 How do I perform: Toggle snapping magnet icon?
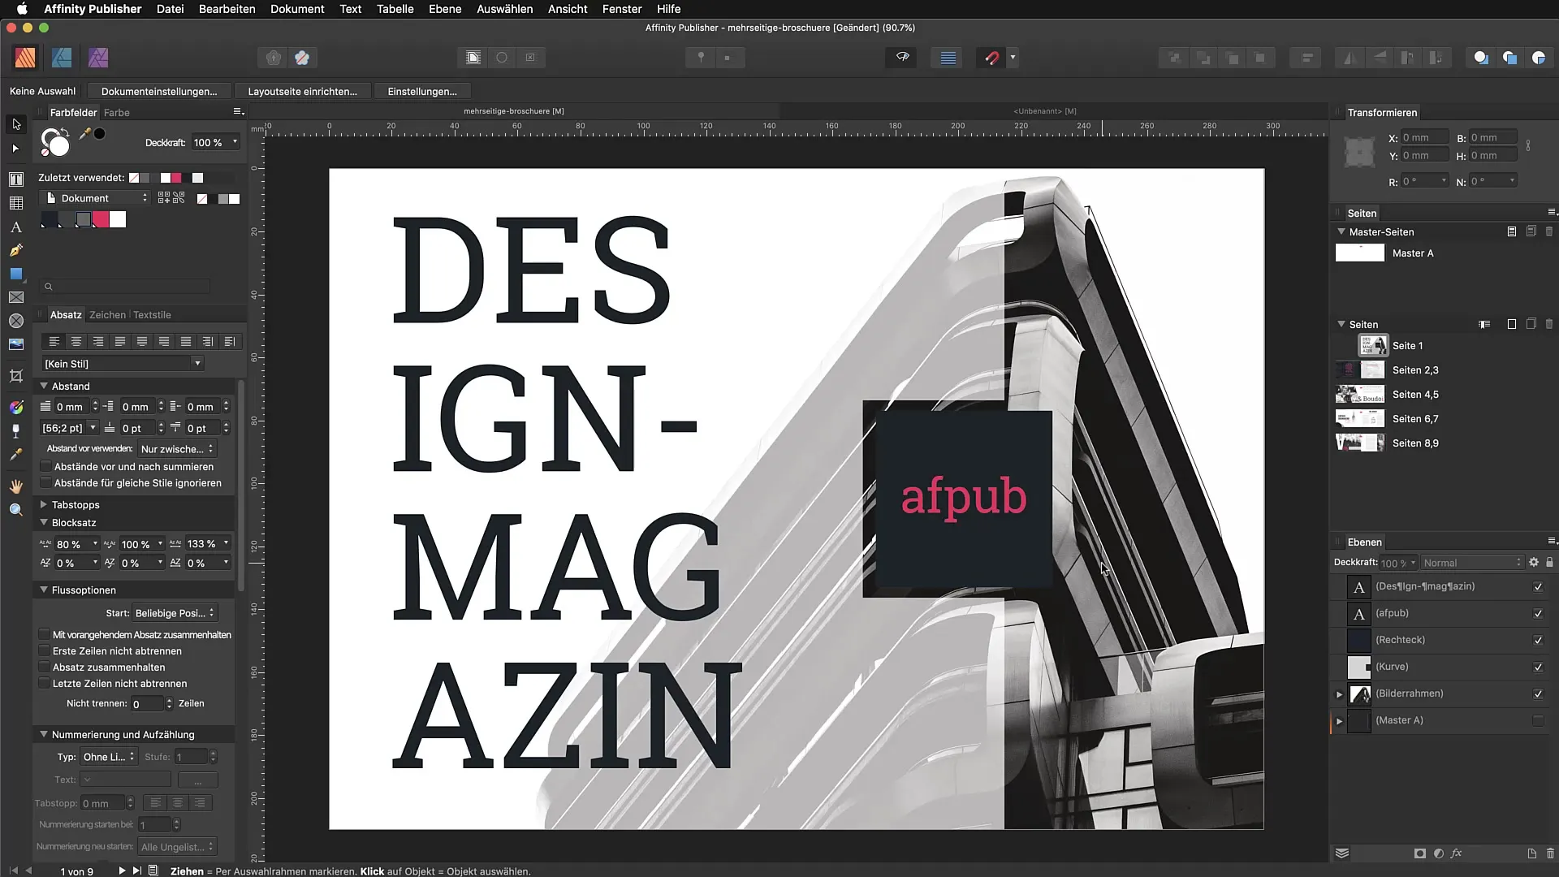pyautogui.click(x=991, y=58)
